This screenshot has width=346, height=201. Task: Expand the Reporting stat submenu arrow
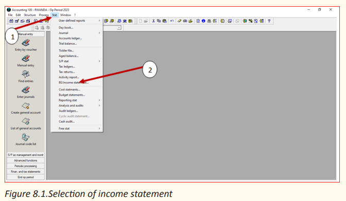pyautogui.click(x=99, y=100)
